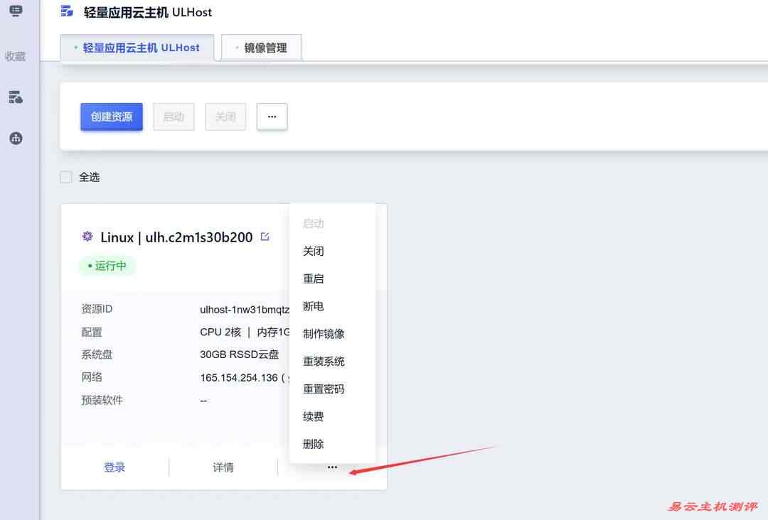
Task: Click the Linux OS icon on the host card
Action: [x=87, y=237]
